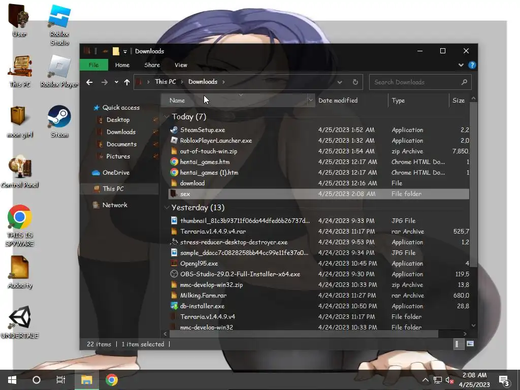Open the View ribbon tab

click(x=181, y=65)
